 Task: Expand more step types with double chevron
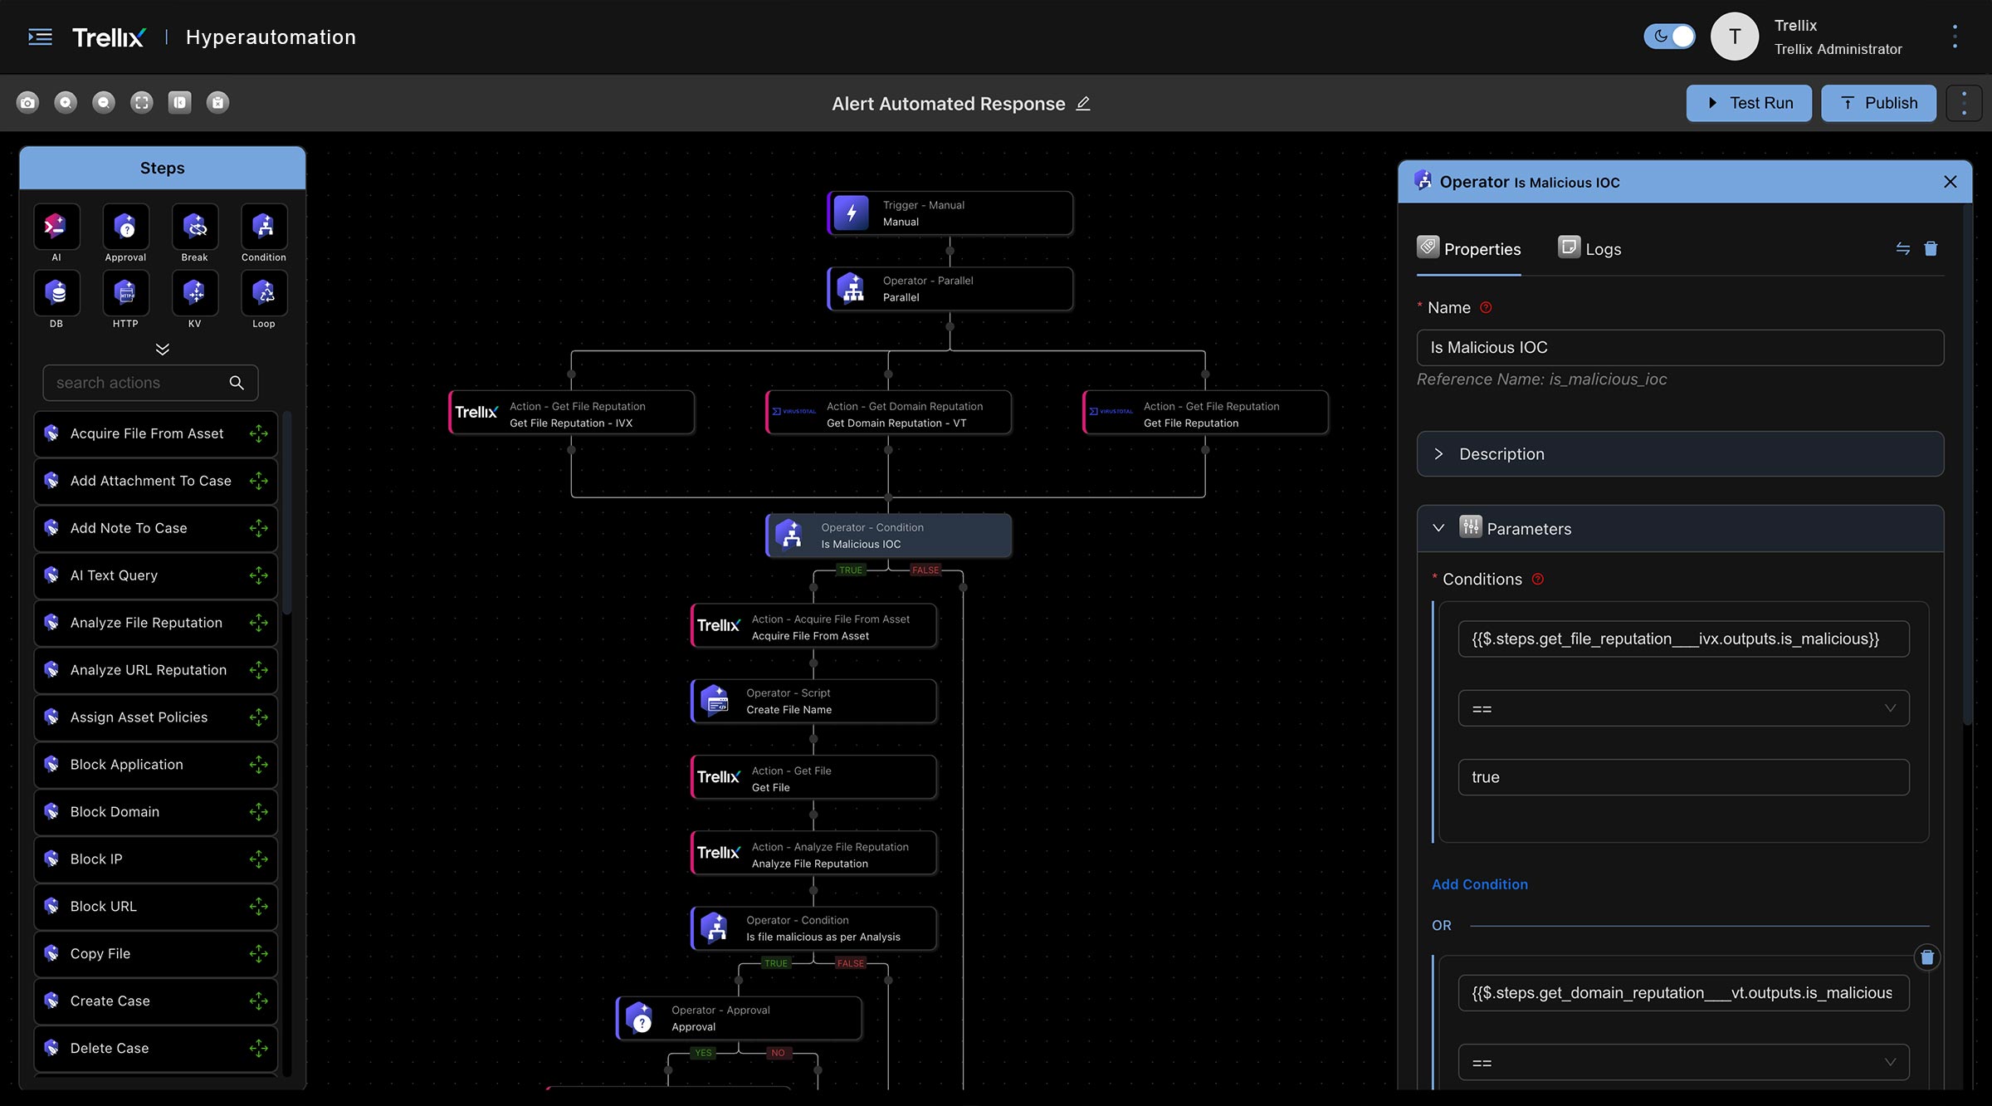[163, 349]
